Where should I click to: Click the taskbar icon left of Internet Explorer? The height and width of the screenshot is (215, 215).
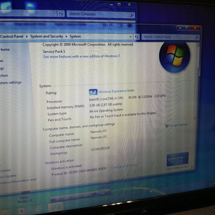pos(22,211)
